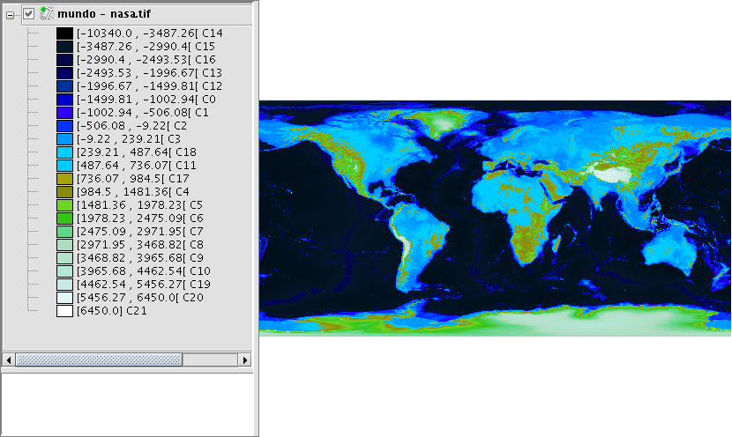Select legend text [-9.22 , 239.21[ C3

click(x=129, y=139)
